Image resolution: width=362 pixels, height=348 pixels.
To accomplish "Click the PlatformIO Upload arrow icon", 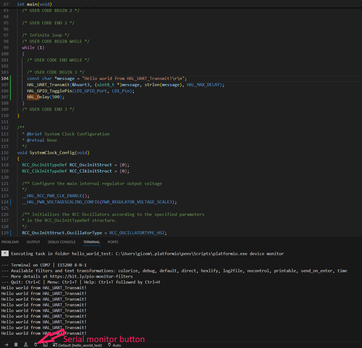I will (x=6, y=345).
